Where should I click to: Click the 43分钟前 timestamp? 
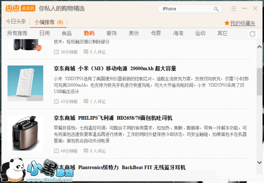[69, 101]
